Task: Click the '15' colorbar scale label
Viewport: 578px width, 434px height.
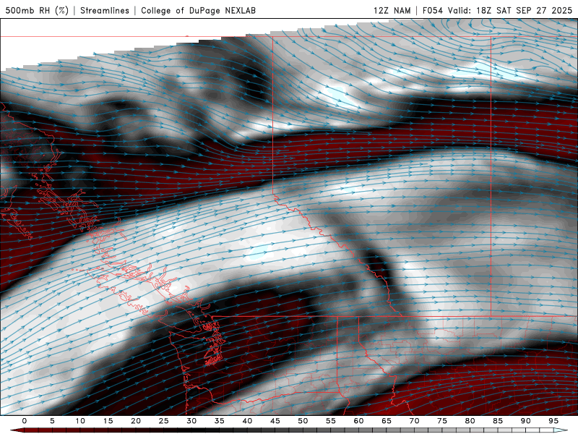Action: [x=108, y=421]
